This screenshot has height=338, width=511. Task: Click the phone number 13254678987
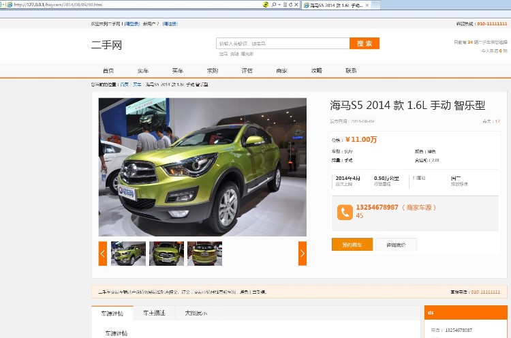[x=377, y=207]
